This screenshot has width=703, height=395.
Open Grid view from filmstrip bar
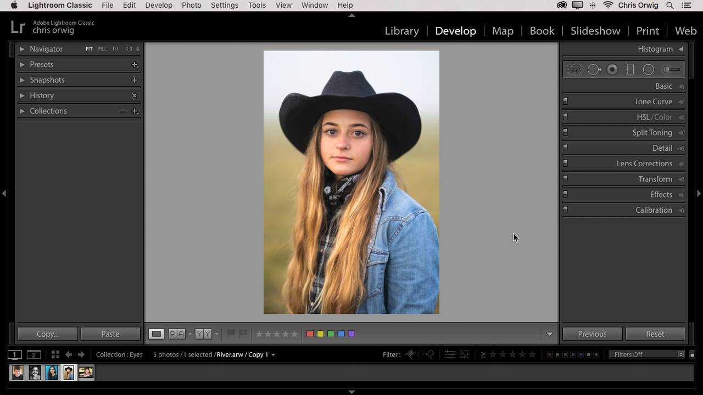point(55,355)
